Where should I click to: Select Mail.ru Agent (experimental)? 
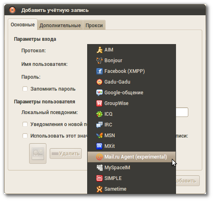[132, 157]
